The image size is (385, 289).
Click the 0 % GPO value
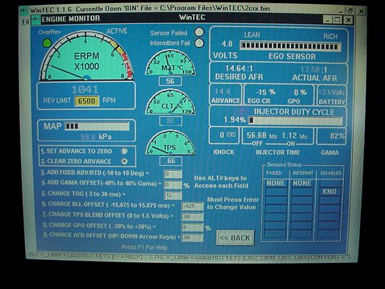(x=300, y=92)
